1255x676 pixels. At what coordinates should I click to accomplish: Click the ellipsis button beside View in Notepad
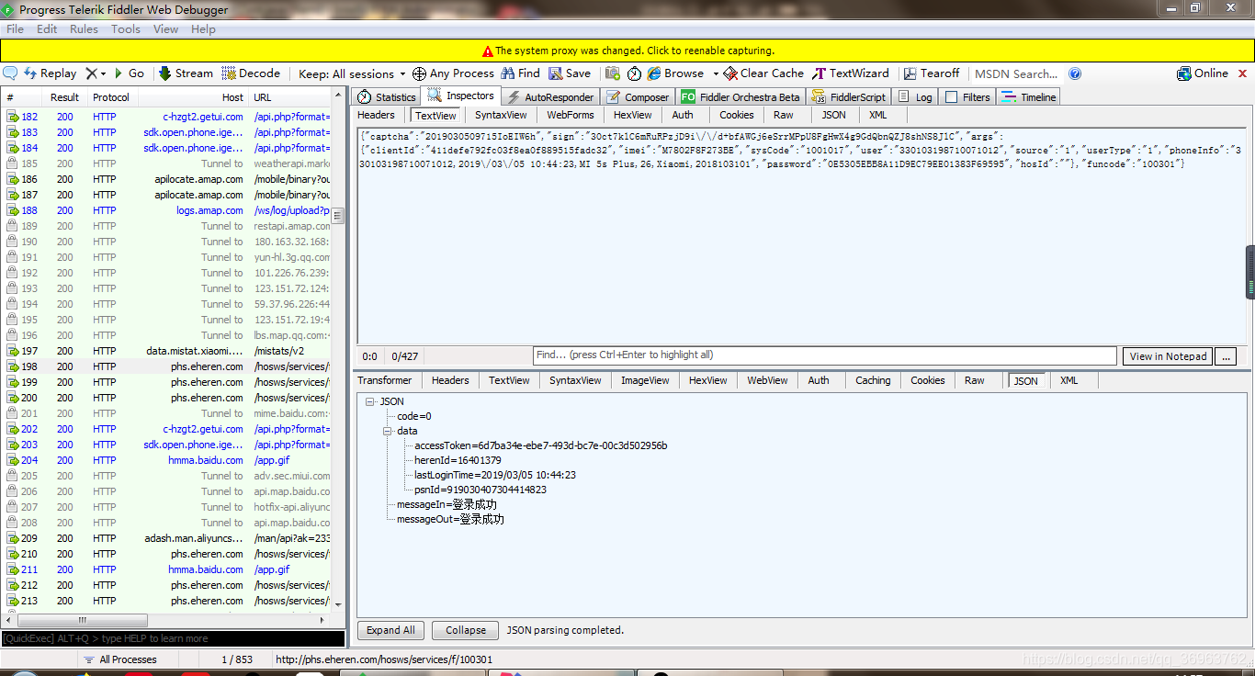click(1226, 356)
